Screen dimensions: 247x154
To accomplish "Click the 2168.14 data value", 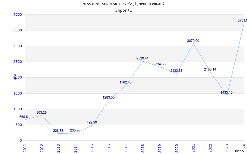I will 210,70.
